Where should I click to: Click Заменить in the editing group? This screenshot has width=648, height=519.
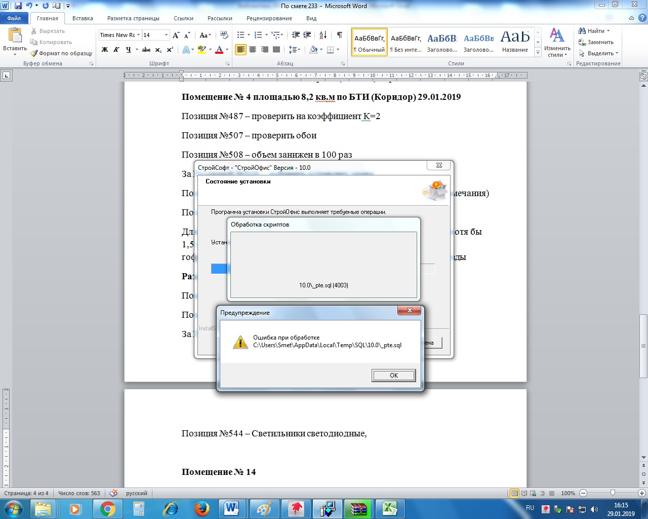click(x=596, y=42)
